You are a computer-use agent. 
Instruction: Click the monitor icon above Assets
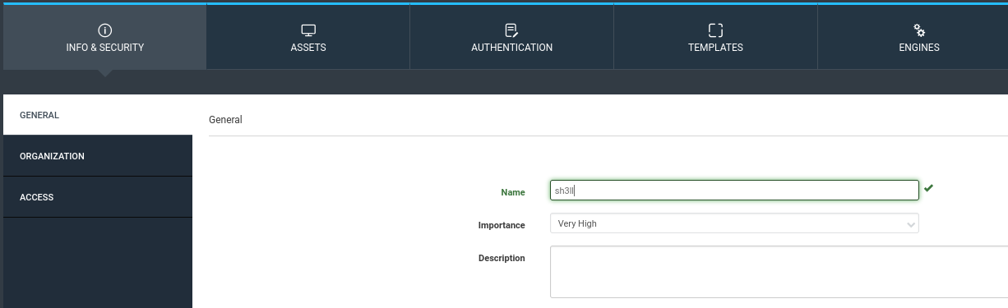coord(308,30)
